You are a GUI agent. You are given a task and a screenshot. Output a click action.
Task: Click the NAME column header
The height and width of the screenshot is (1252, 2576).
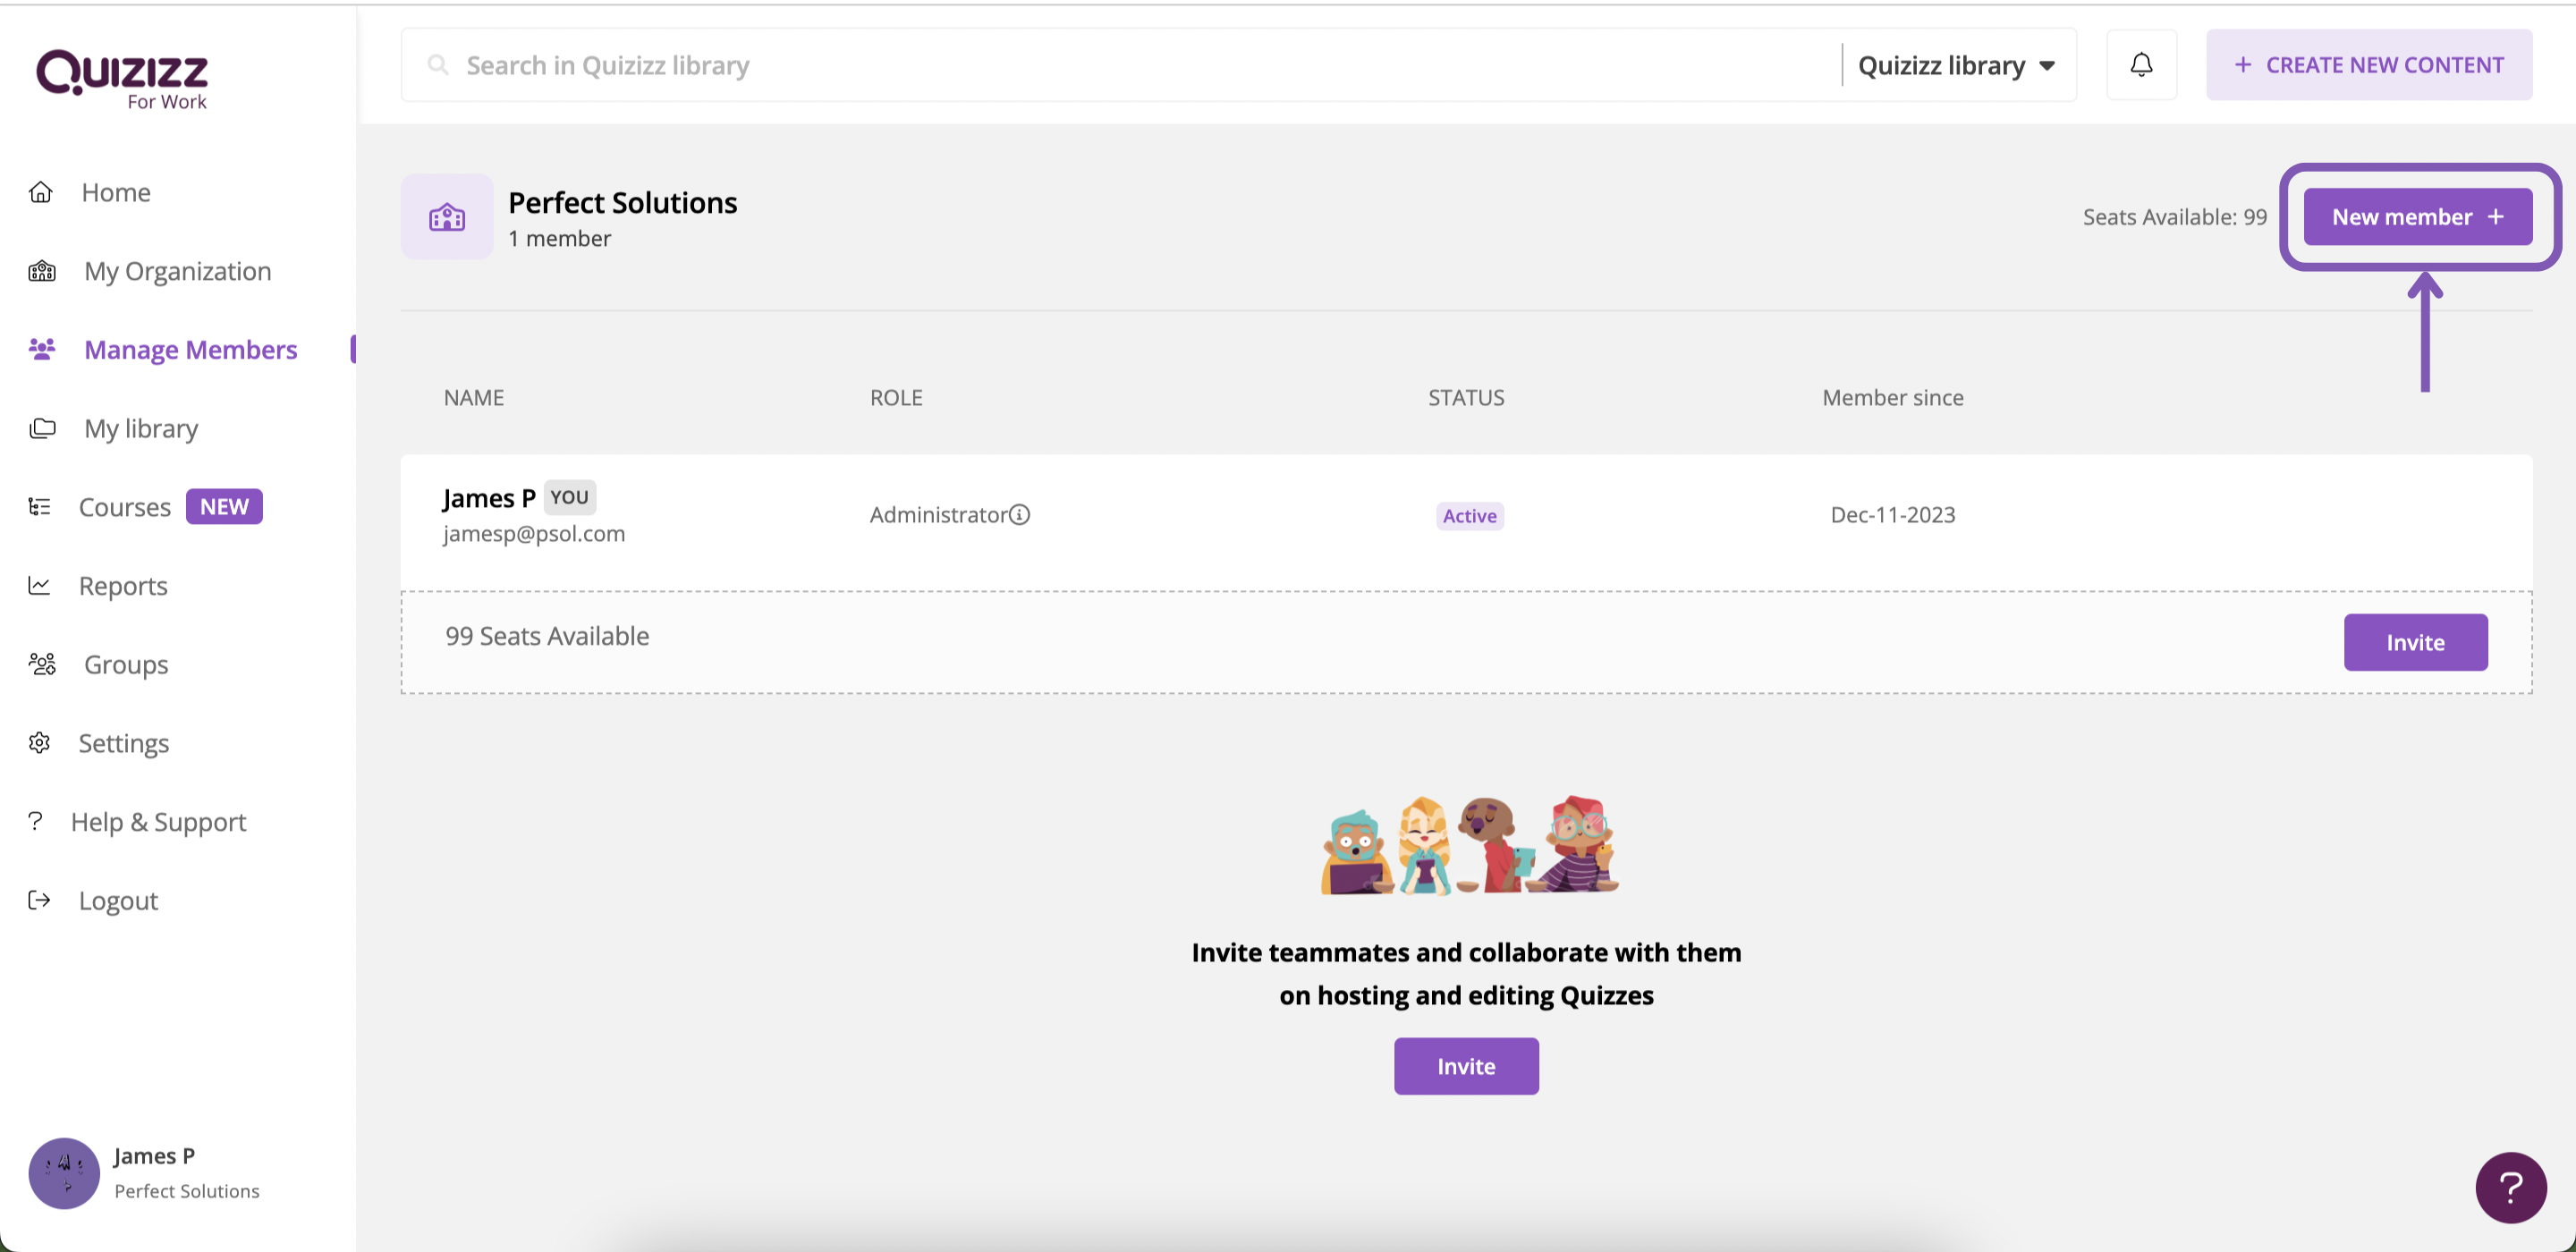click(x=473, y=397)
